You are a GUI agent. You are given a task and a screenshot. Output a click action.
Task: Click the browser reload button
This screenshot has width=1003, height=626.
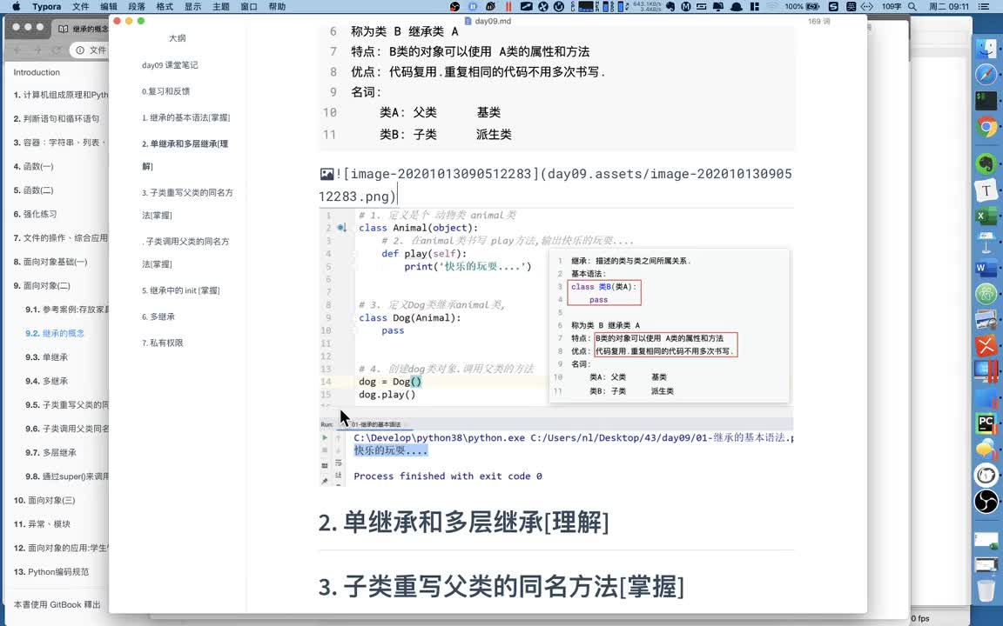point(57,50)
